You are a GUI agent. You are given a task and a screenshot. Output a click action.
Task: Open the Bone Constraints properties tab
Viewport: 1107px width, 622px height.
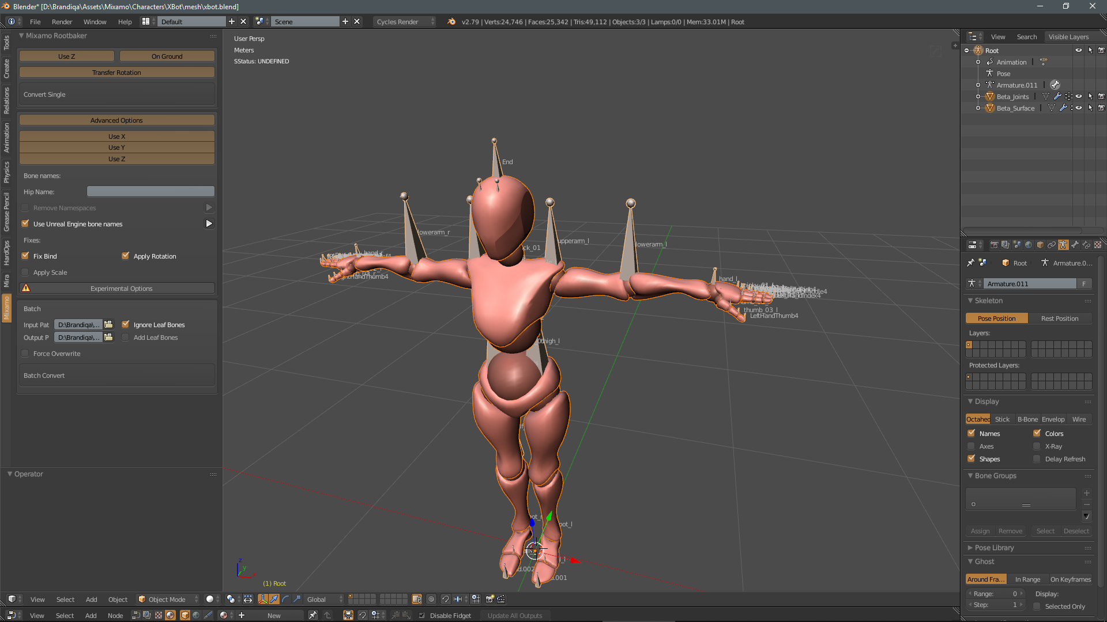pos(1086,245)
